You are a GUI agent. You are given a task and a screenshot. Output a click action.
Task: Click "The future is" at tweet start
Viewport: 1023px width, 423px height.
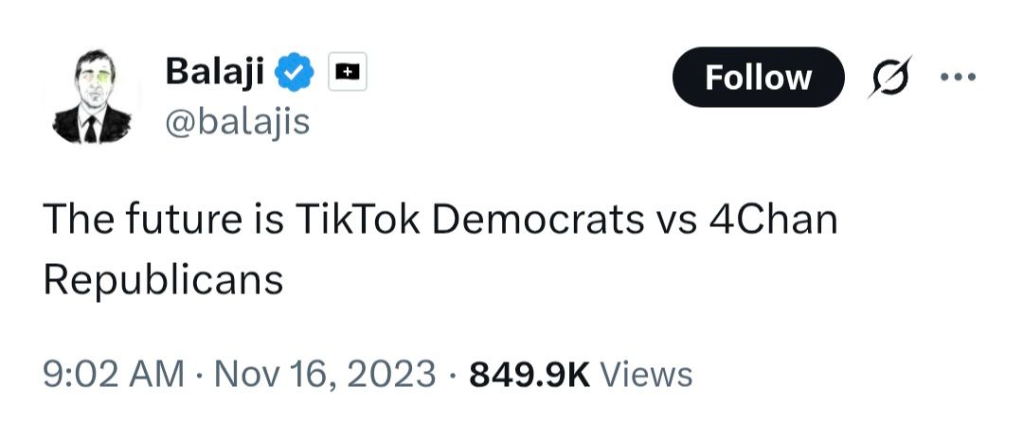(x=164, y=220)
